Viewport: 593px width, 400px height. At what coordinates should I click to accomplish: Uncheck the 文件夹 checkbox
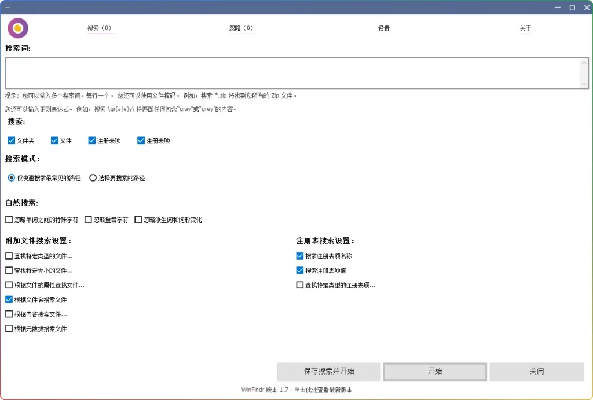point(12,140)
